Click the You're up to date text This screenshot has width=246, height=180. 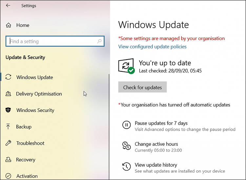coord(165,63)
